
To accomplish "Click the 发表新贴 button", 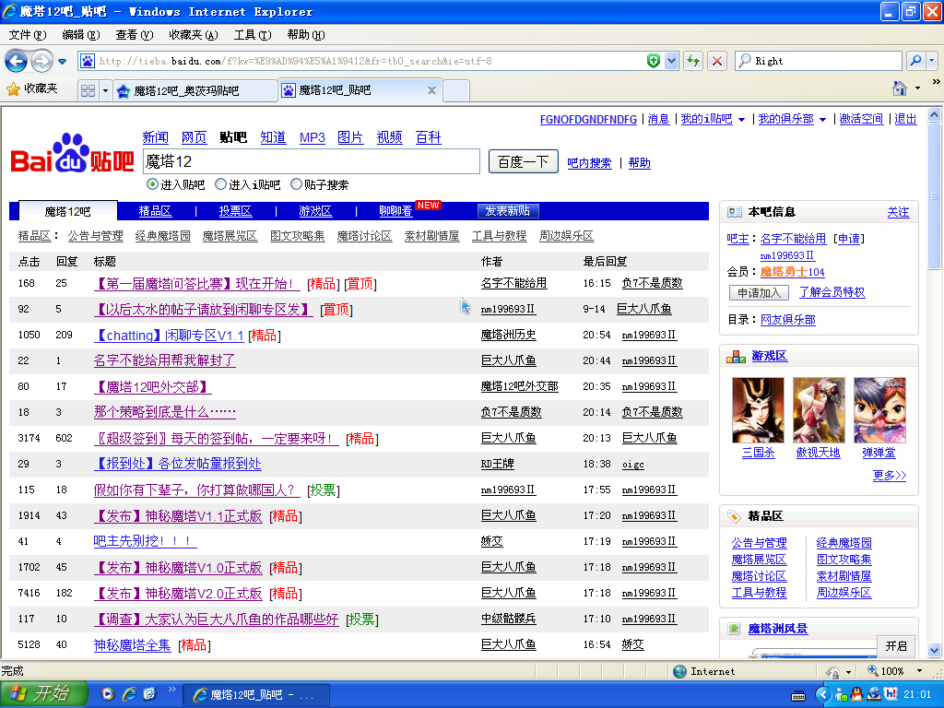I will click(x=508, y=211).
